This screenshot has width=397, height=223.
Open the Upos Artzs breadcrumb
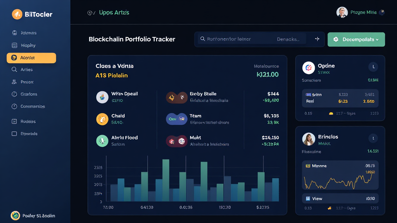point(115,12)
